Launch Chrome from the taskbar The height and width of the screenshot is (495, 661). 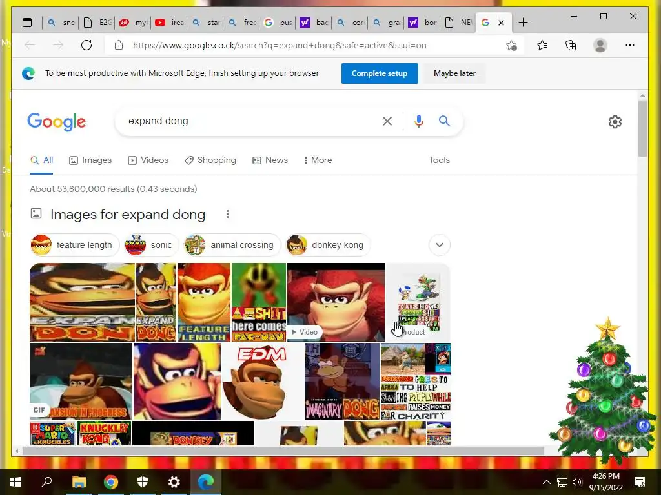coord(111,482)
